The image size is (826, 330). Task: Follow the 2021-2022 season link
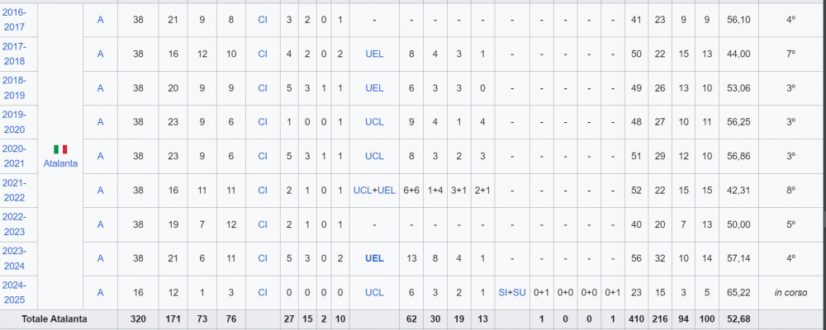coord(13,190)
